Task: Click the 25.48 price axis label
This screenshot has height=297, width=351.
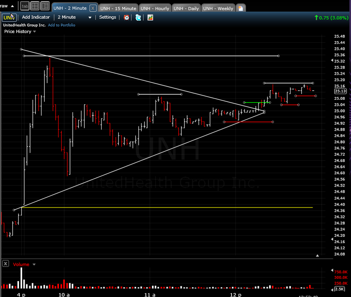Action: 340,36
